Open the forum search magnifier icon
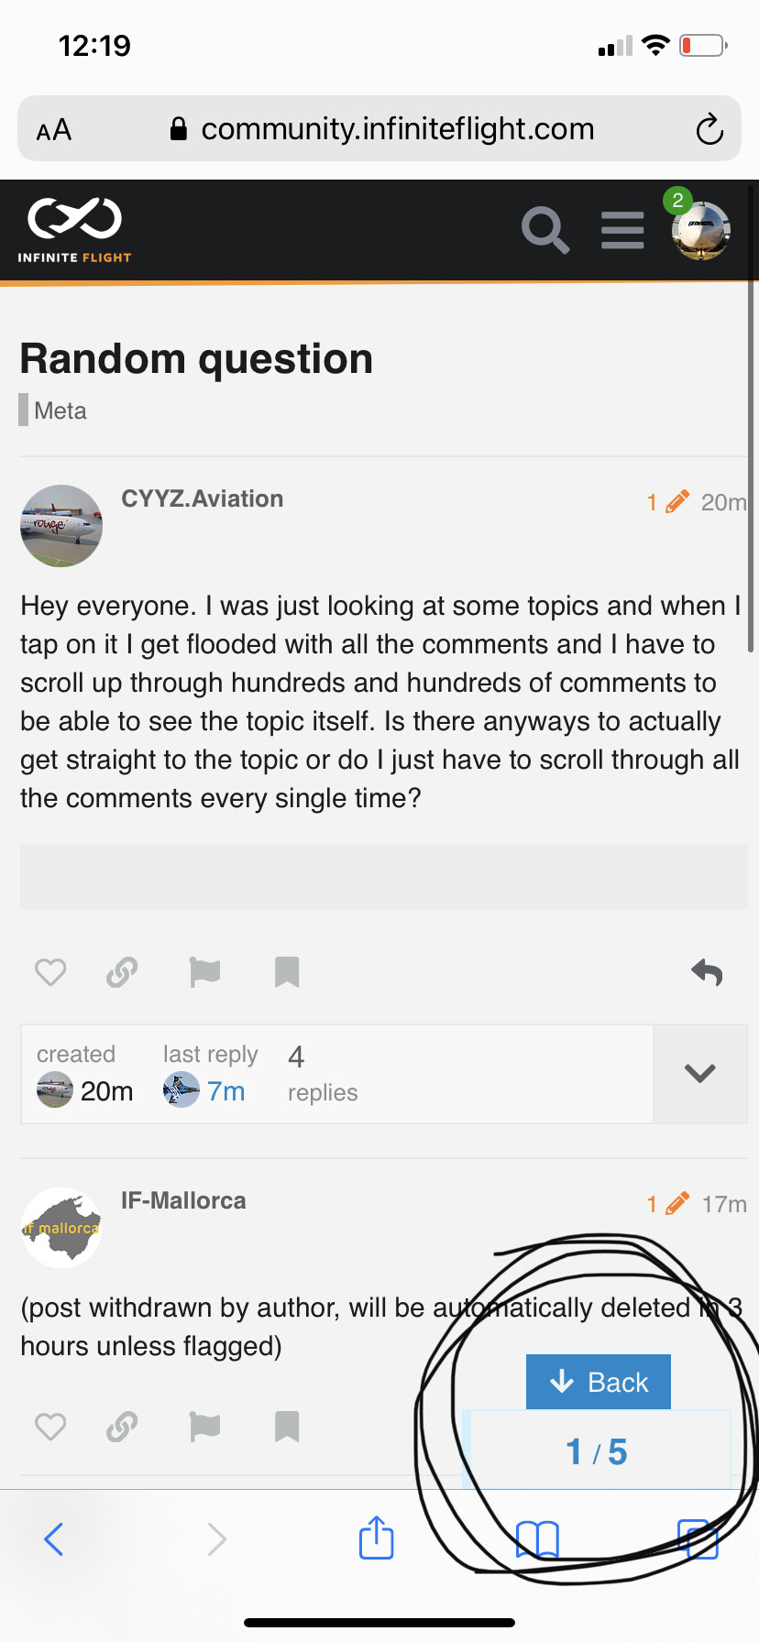Screen dimensions: 759x1642 (x=545, y=230)
